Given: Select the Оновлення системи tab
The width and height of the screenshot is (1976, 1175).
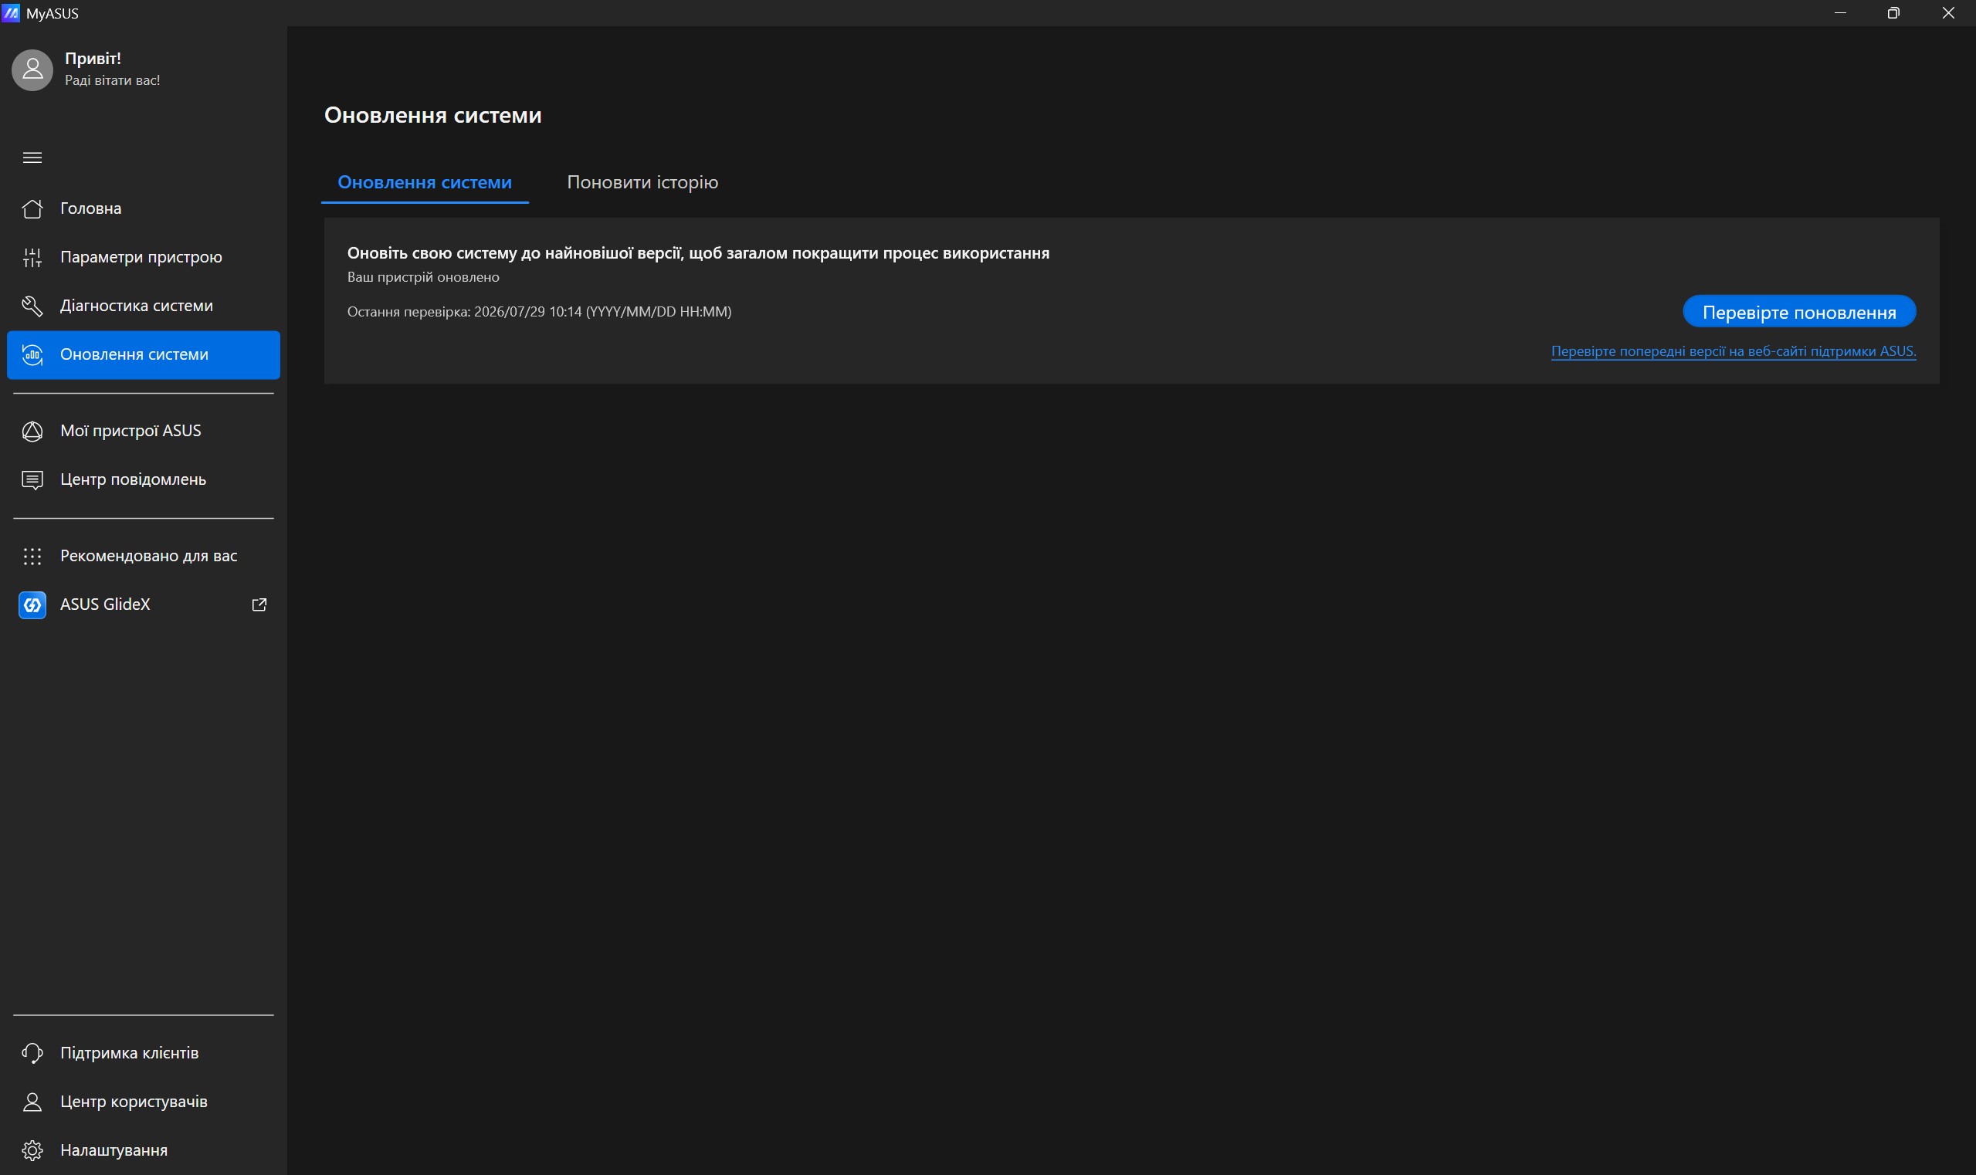Looking at the screenshot, I should (425, 182).
